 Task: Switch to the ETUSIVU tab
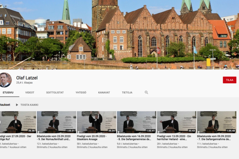pos(8,92)
